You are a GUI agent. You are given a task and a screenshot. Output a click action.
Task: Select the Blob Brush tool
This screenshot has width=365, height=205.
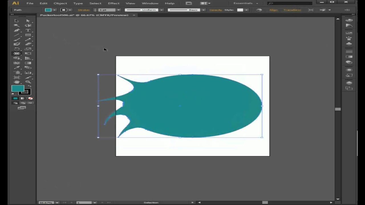tap(17, 44)
